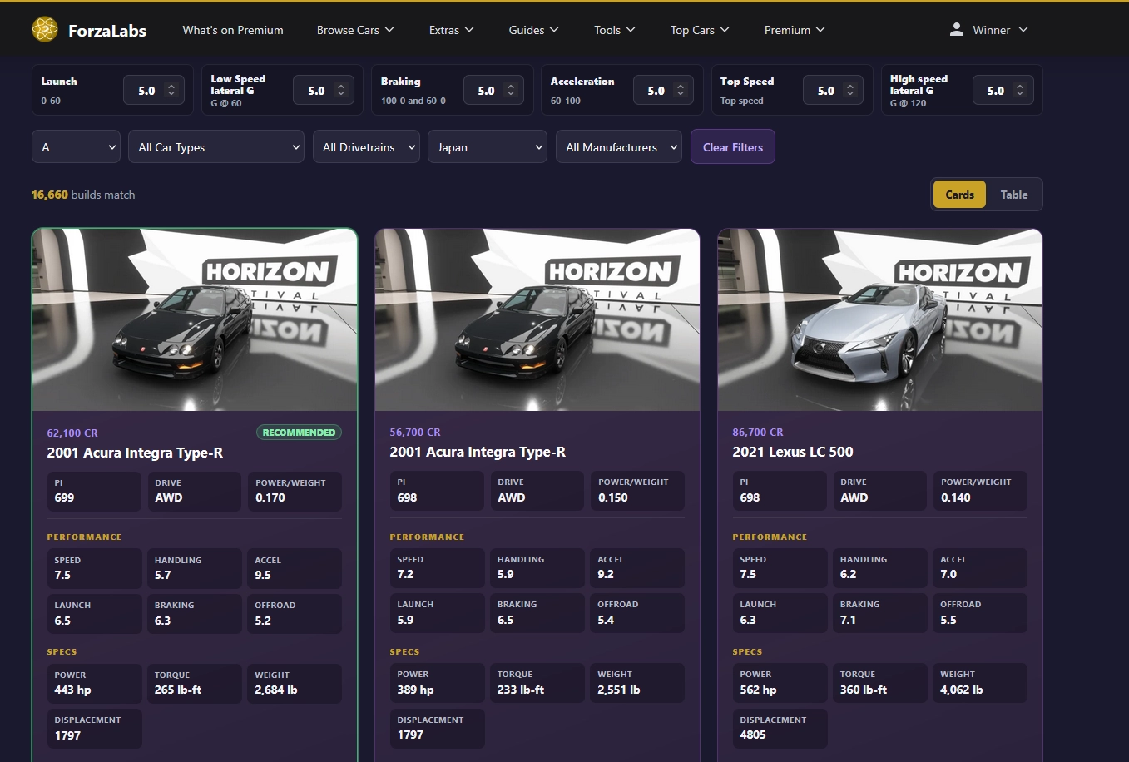
Task: Expand the Browse Cars menu
Action: tap(355, 30)
